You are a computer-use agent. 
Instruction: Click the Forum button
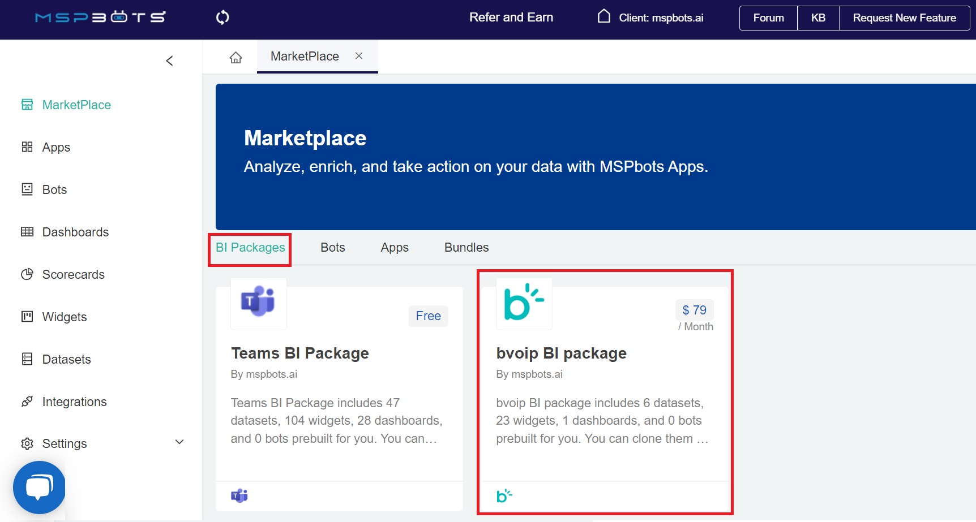click(768, 18)
